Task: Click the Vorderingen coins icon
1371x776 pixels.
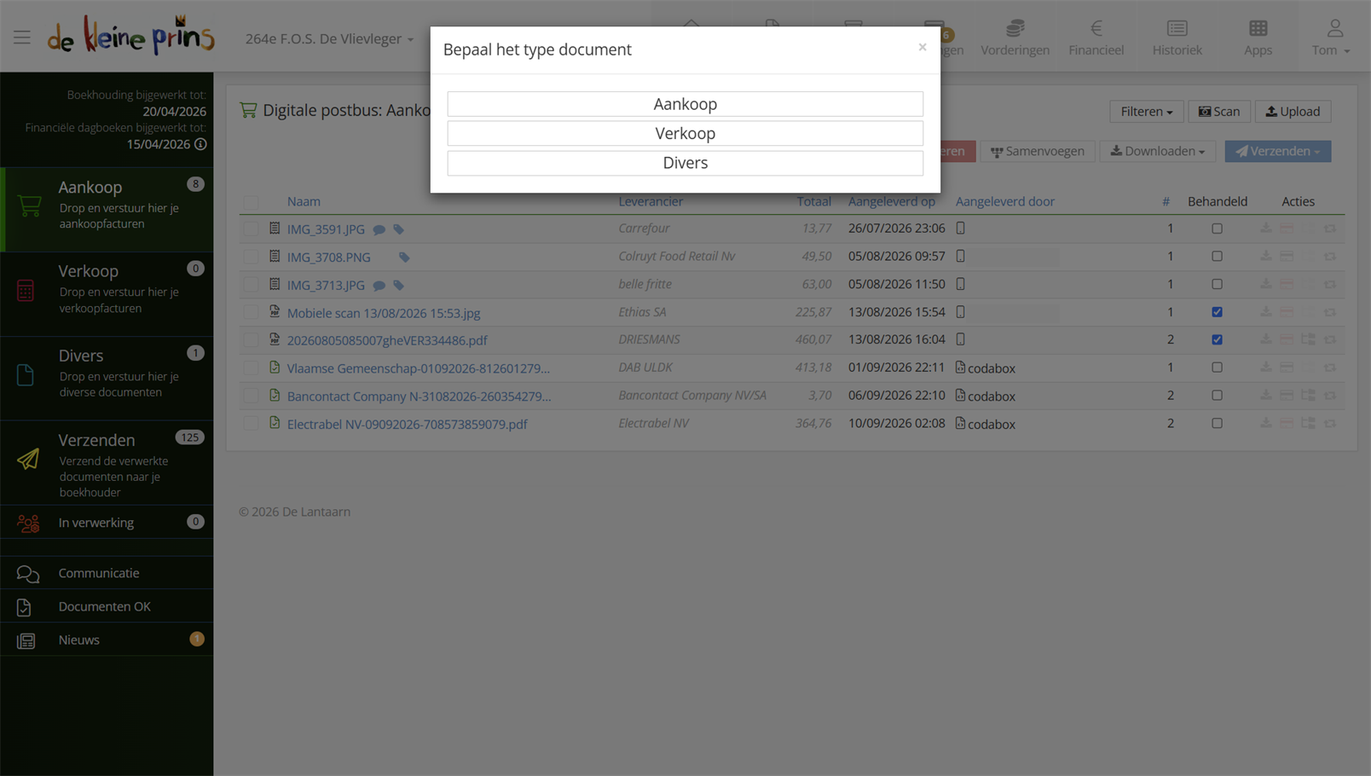Action: (x=1015, y=28)
